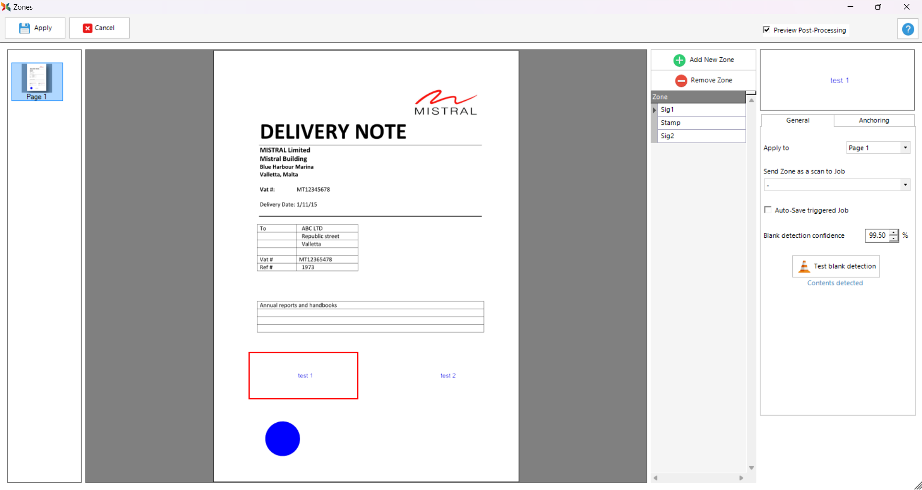The height and width of the screenshot is (490, 922).
Task: Click the row arrow indicator beside Sig1
Action: pyautogui.click(x=654, y=110)
